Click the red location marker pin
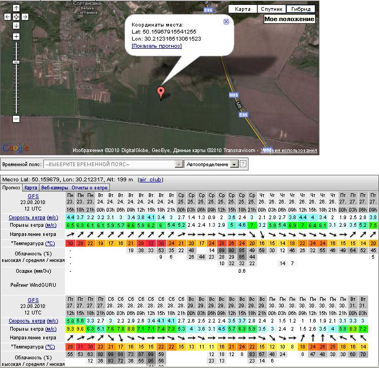This screenshot has height=368, width=379. click(160, 92)
